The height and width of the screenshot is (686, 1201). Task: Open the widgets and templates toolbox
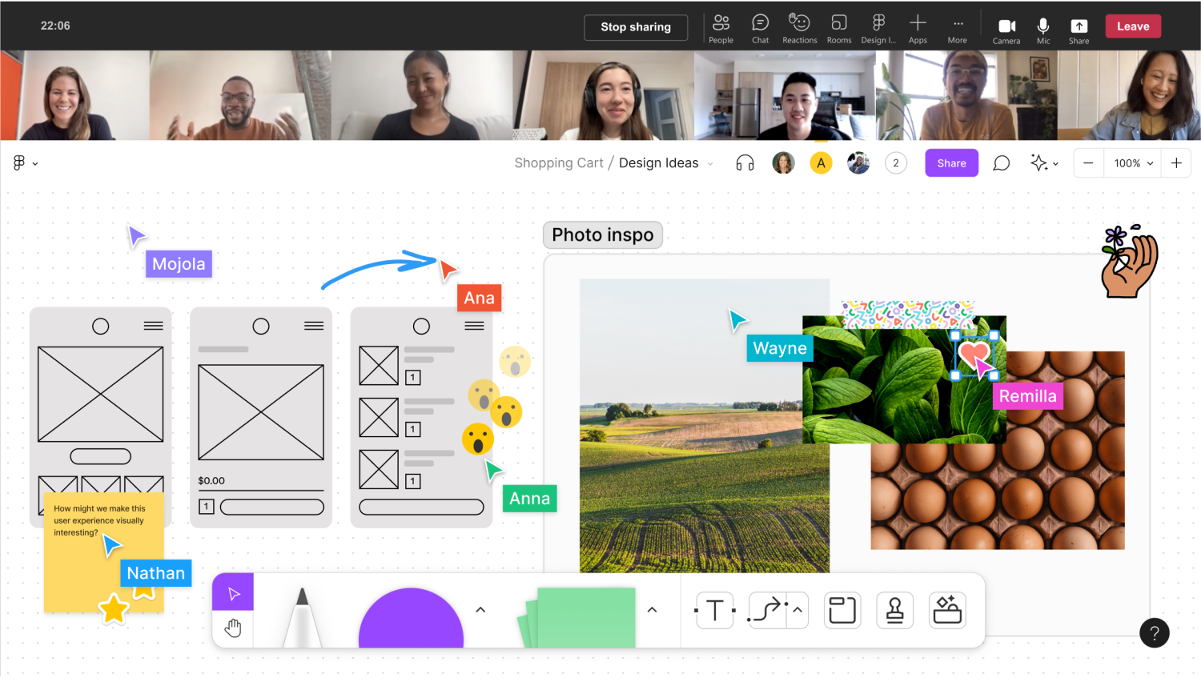tap(947, 610)
